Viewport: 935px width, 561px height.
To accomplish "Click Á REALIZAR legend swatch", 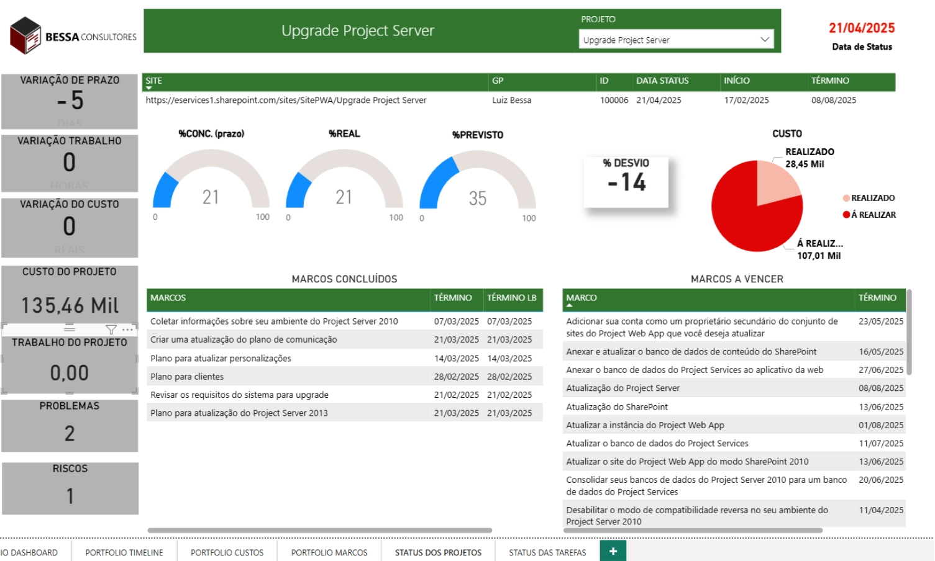I will [x=846, y=215].
